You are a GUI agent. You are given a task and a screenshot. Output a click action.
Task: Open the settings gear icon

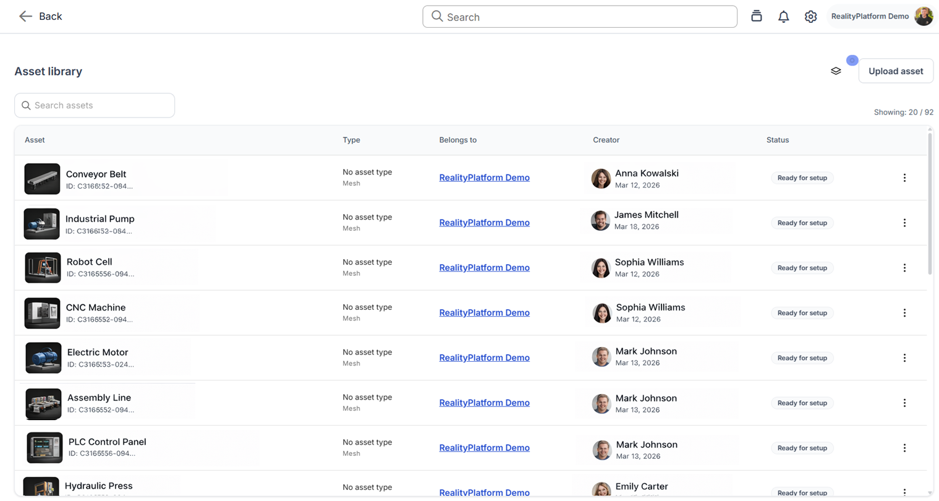pos(810,17)
